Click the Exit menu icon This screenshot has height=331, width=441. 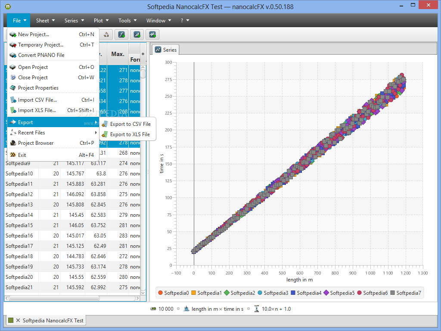(x=13, y=155)
